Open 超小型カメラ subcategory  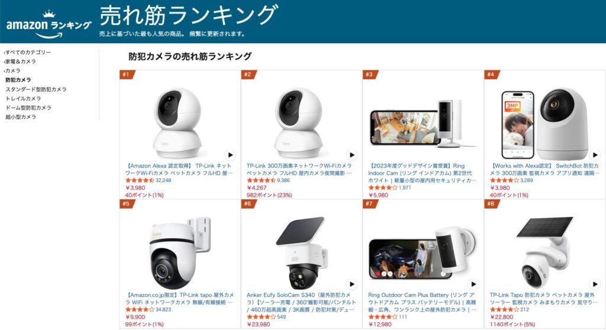tap(21, 117)
